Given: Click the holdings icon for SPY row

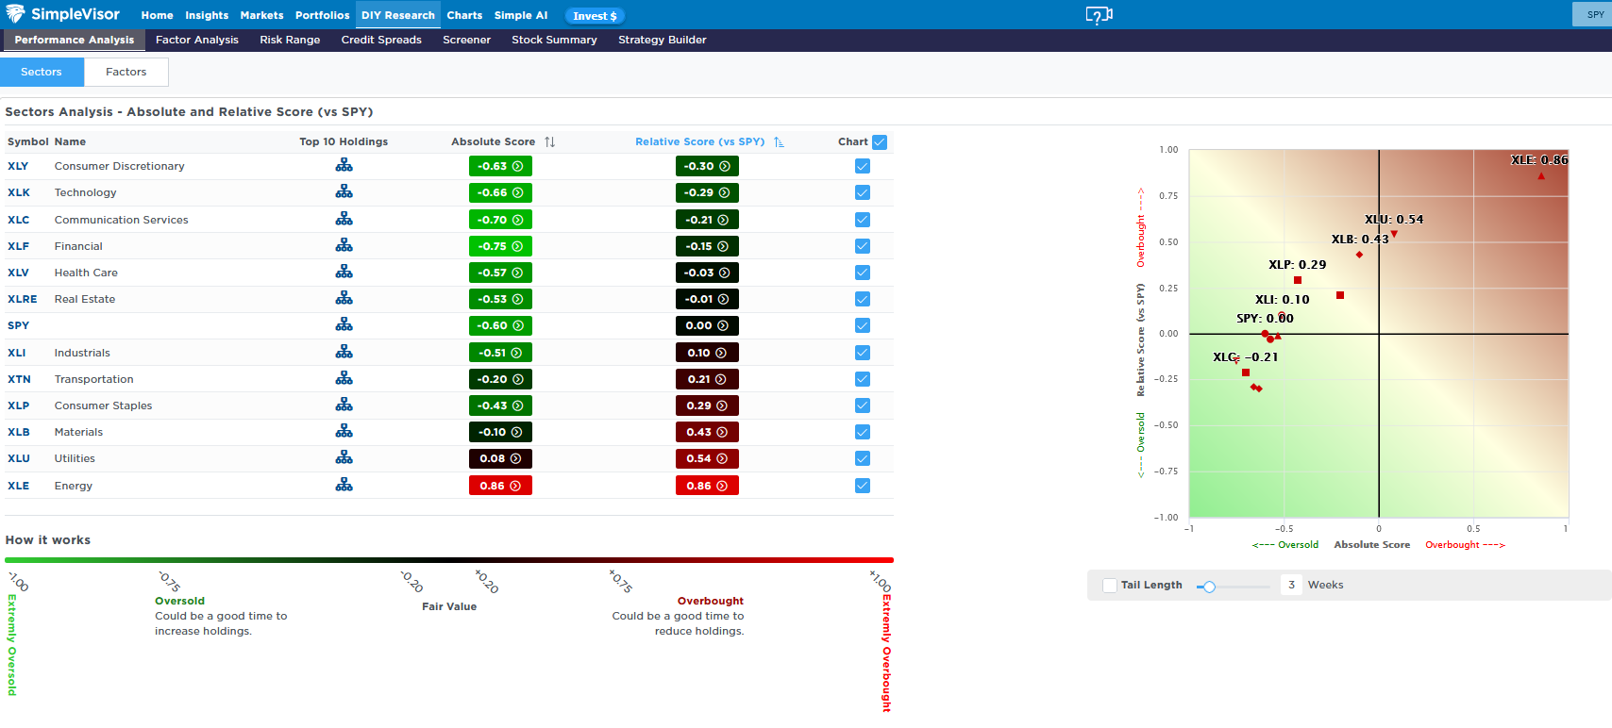Looking at the screenshot, I should pos(344,325).
